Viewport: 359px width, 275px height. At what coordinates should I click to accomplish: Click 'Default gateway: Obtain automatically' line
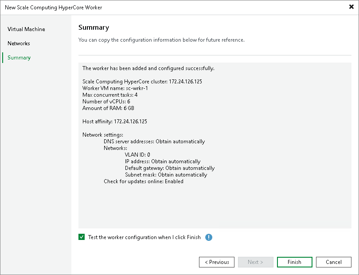pos(170,168)
